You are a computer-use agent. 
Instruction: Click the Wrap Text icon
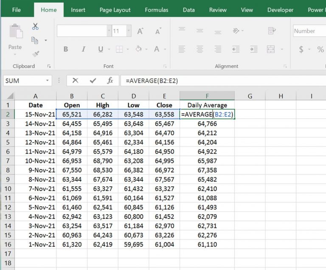272,31
